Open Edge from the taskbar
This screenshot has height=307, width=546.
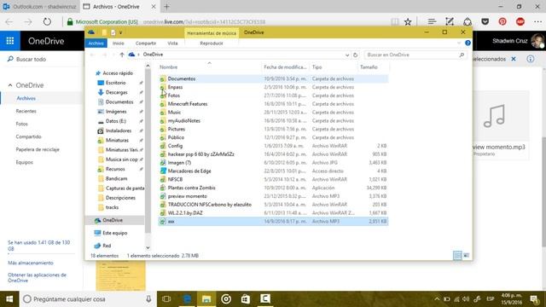coord(187,299)
